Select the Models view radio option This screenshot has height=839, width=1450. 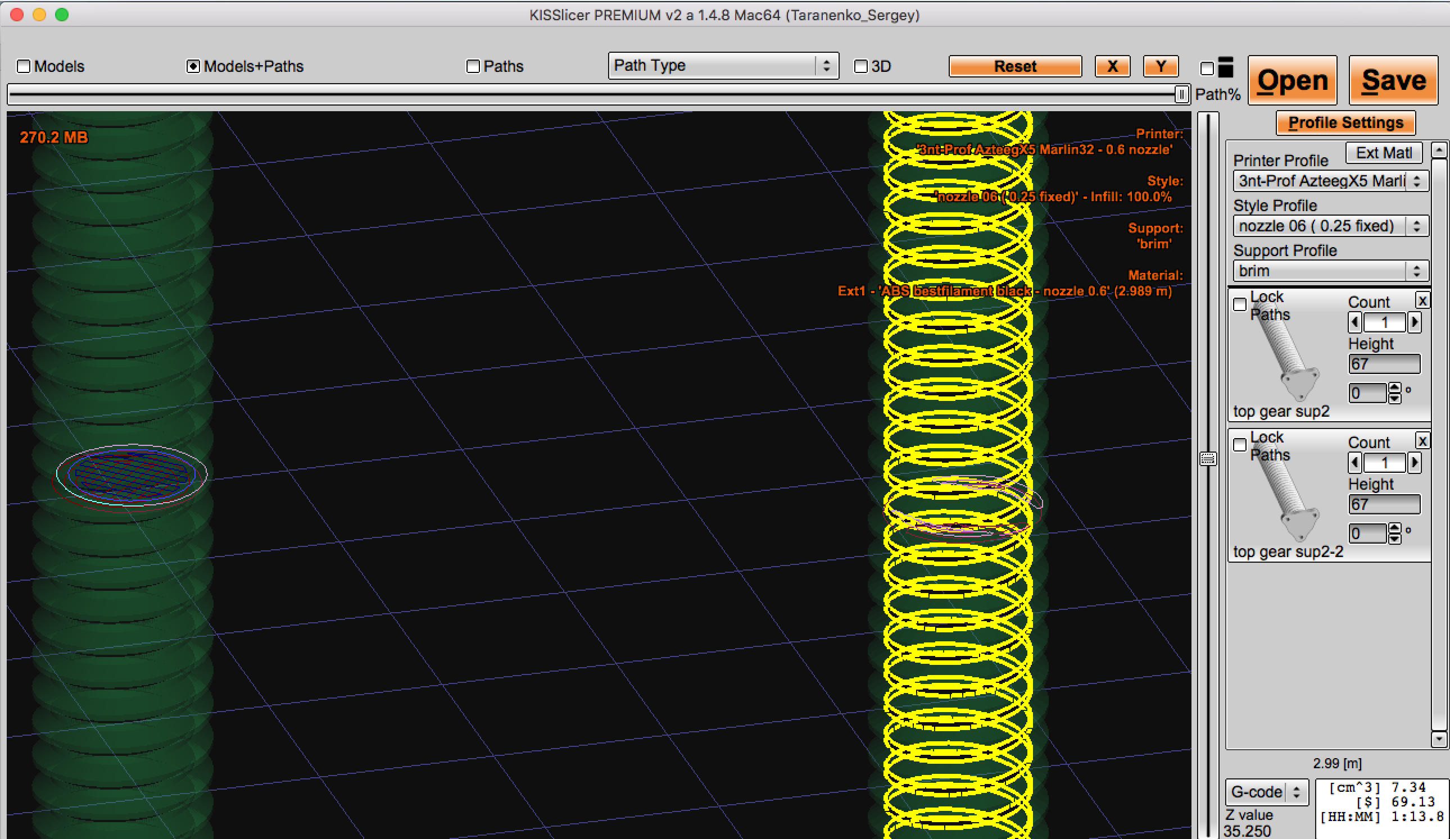pos(24,66)
